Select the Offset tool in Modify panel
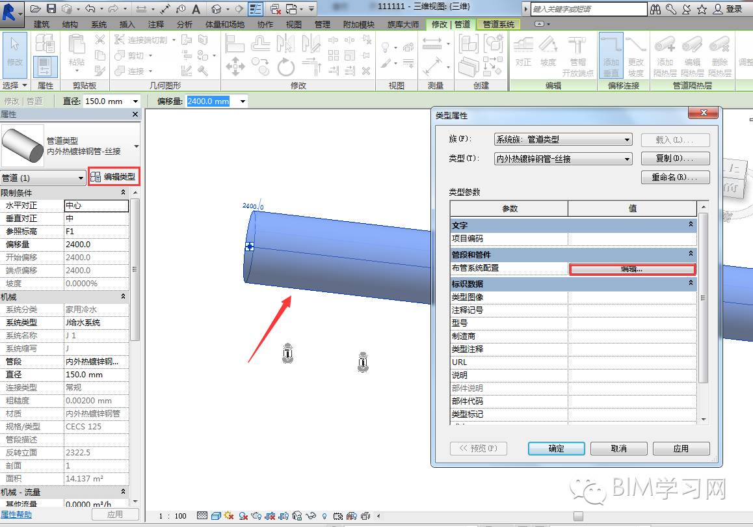 261,44
